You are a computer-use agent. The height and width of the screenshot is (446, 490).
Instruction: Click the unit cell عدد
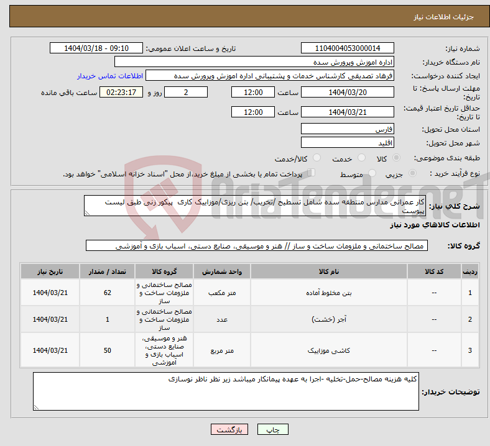[222, 319]
